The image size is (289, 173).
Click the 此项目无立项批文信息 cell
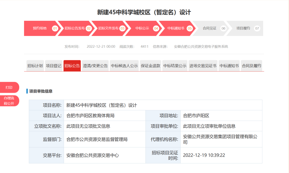(x=105, y=126)
